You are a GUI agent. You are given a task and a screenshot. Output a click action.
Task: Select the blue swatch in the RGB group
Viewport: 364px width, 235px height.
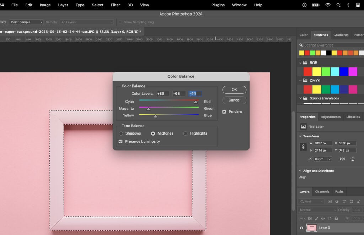[x=344, y=71]
